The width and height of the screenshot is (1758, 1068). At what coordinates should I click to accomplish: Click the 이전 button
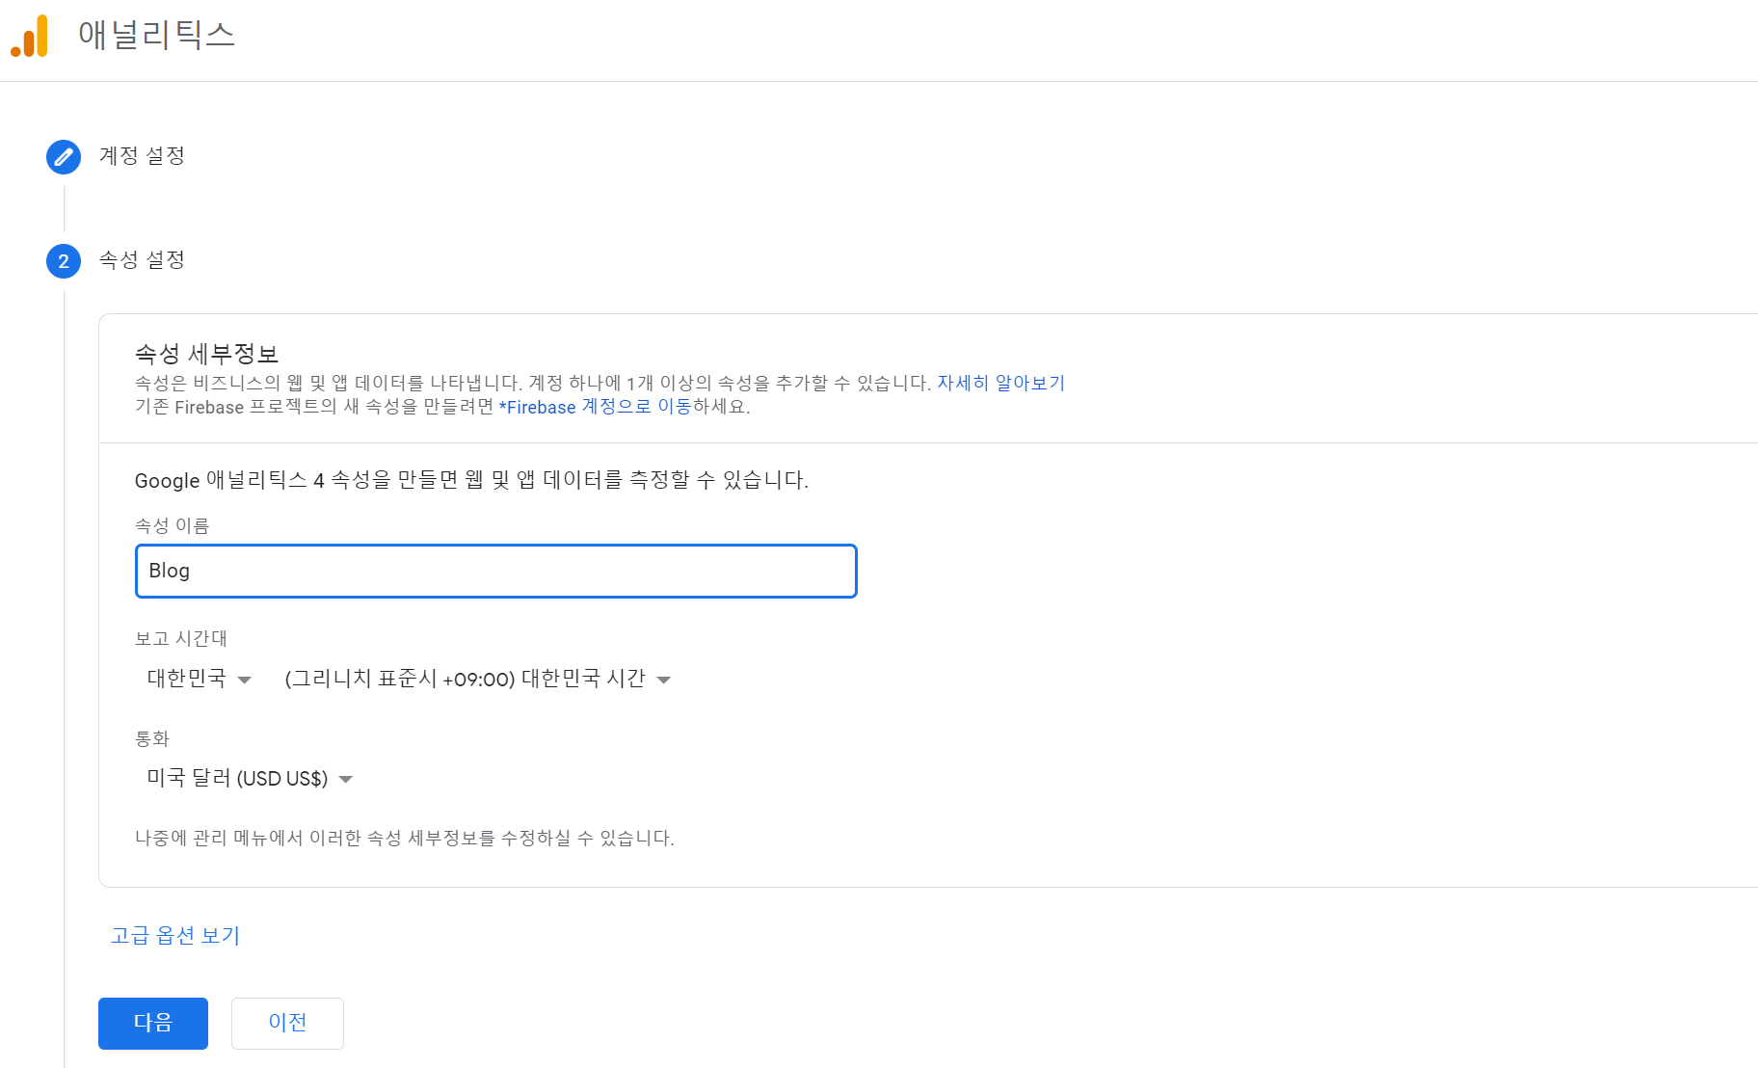(287, 1023)
